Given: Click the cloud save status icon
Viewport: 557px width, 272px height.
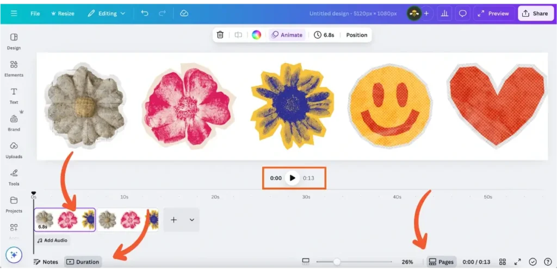Looking at the screenshot, I should (184, 13).
